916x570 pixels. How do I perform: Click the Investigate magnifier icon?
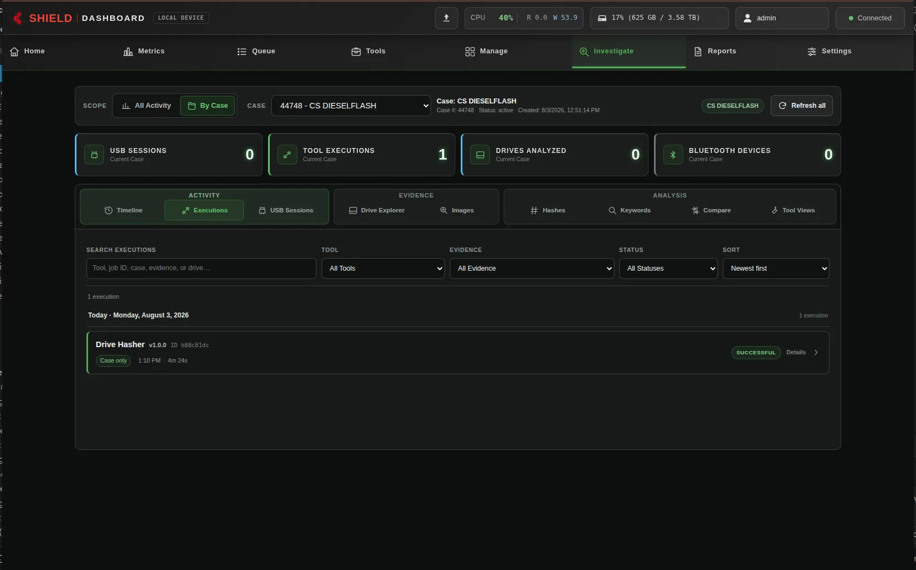pyautogui.click(x=584, y=51)
